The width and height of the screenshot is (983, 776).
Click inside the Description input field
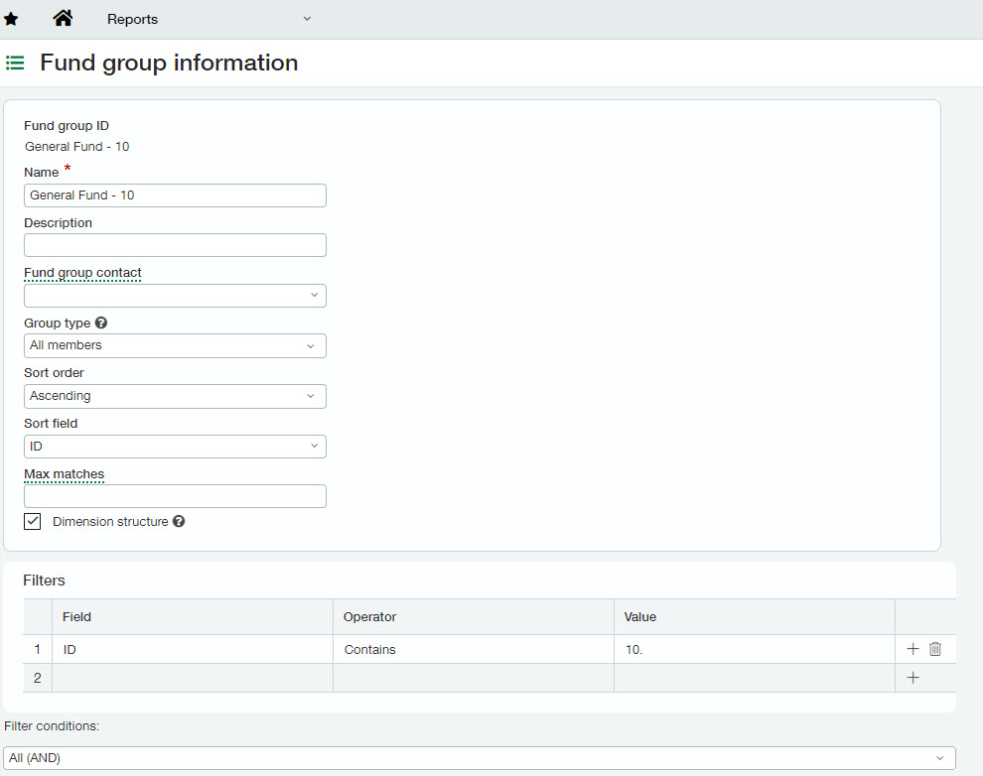pos(175,244)
